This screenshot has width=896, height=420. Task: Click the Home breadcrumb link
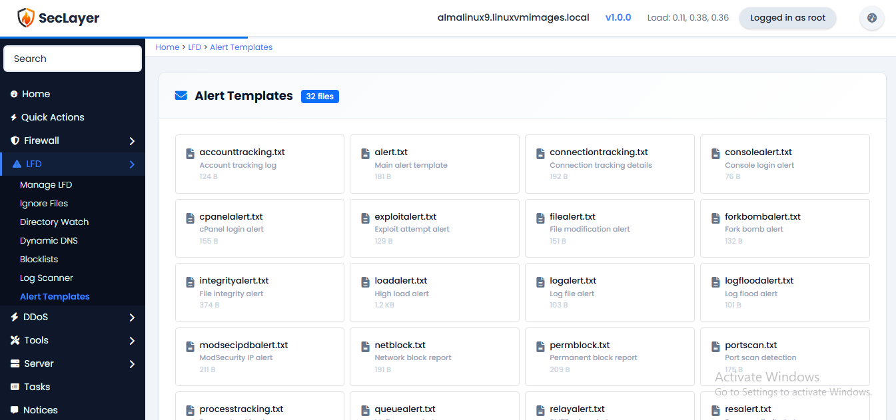167,47
